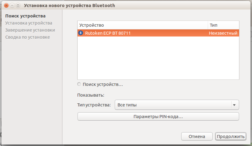This screenshot has height=146, width=252.
Task: Click the arrow on device type combo box
Action: [x=234, y=105]
